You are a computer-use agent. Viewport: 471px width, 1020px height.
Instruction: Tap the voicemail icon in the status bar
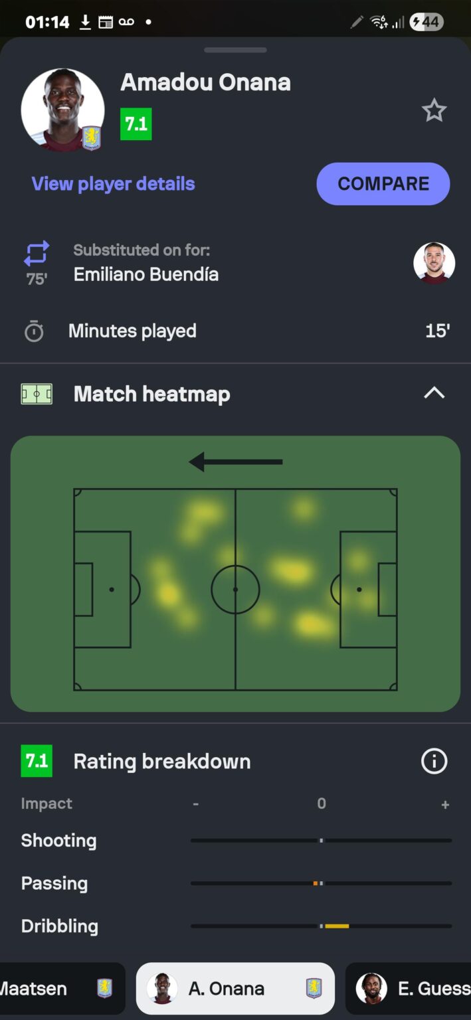click(126, 21)
